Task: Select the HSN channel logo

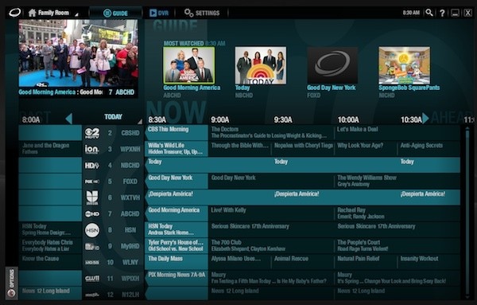Action: (x=92, y=230)
